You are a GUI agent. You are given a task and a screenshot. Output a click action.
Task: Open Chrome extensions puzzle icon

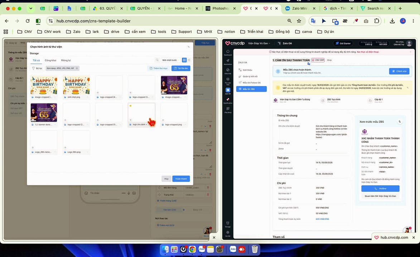(377, 21)
